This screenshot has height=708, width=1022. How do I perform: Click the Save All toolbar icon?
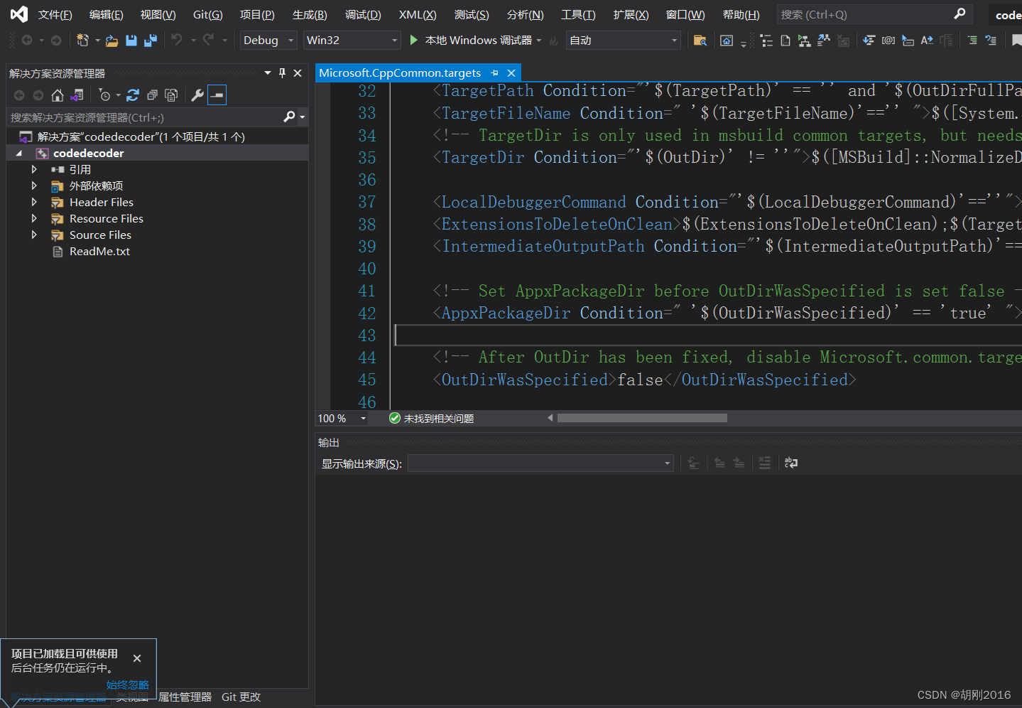click(x=150, y=41)
